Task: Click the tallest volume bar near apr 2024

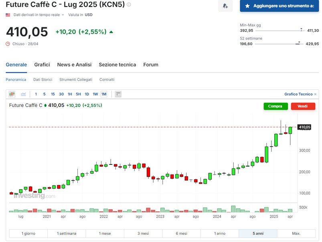Action: click(233, 209)
